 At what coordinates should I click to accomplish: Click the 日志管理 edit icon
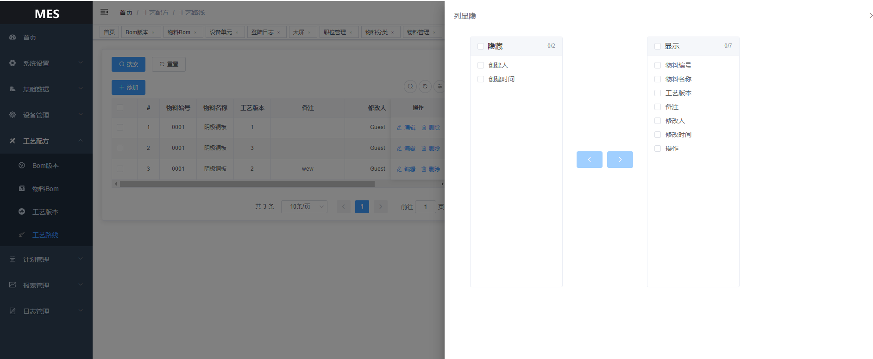pos(13,311)
